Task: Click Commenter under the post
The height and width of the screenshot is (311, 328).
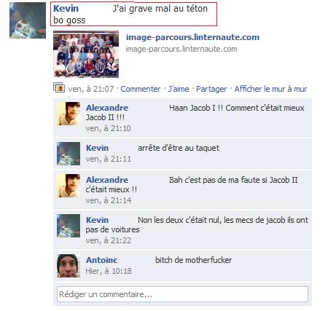Action: pos(141,89)
